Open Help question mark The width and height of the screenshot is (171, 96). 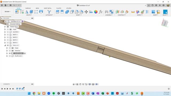tap(164, 5)
